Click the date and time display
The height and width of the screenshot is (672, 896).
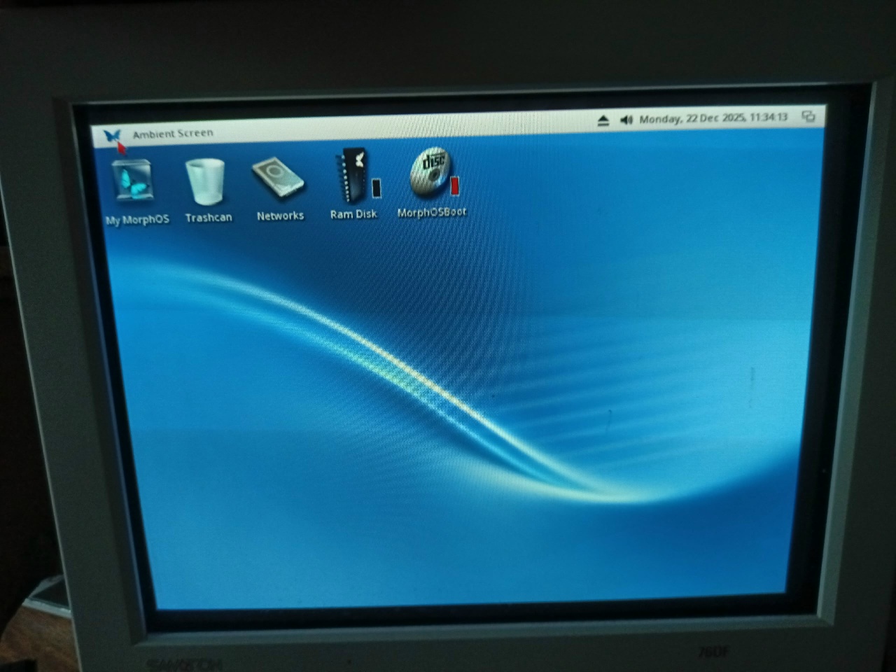click(713, 118)
